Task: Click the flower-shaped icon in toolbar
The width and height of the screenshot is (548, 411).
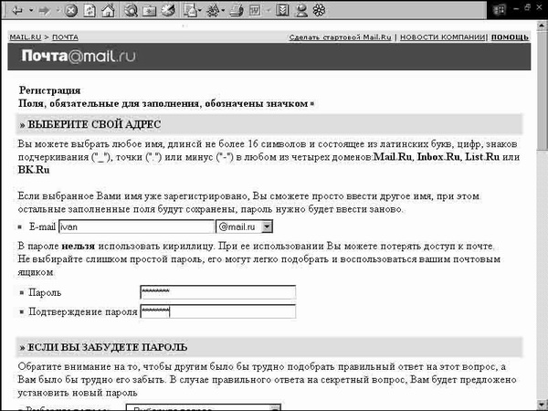Action: click(317, 11)
